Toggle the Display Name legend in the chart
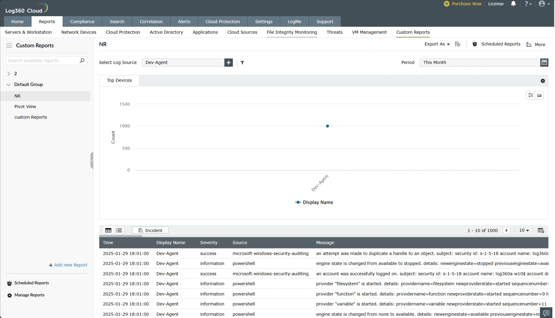The width and height of the screenshot is (555, 318). (314, 202)
